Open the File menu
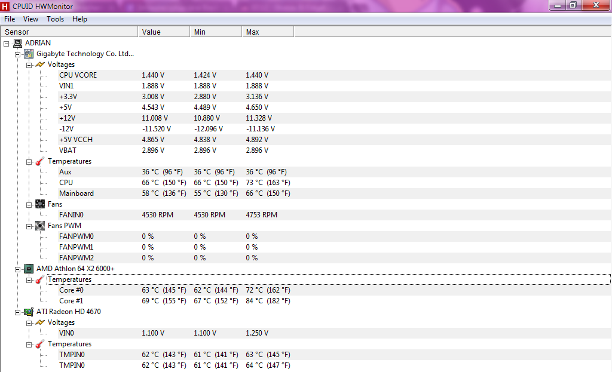The width and height of the screenshot is (612, 372). pyautogui.click(x=10, y=19)
